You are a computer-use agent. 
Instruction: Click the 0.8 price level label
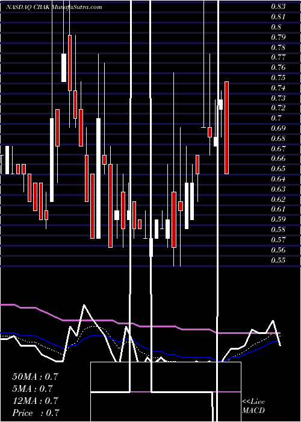tap(276, 27)
